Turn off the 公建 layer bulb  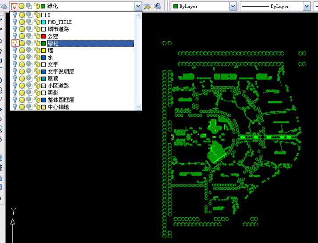[15, 36]
